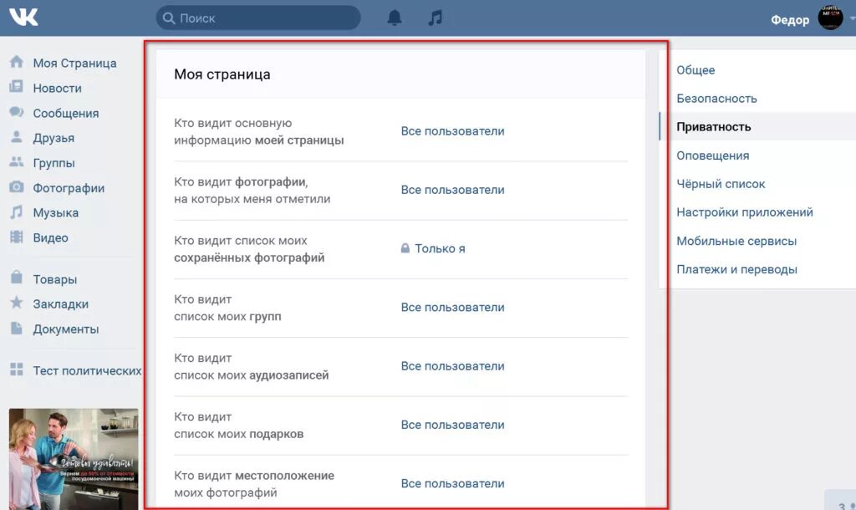Change visibility of список моих аудиозаписей
856x510 pixels.
pos(452,366)
